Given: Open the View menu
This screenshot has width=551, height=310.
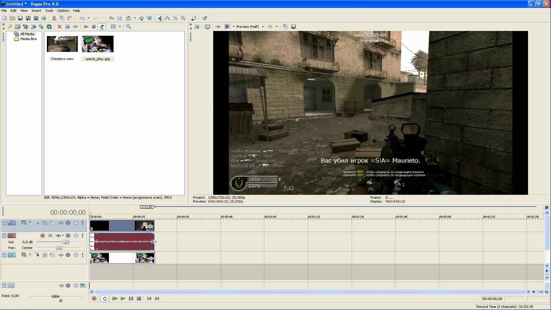Looking at the screenshot, I should point(24,10).
